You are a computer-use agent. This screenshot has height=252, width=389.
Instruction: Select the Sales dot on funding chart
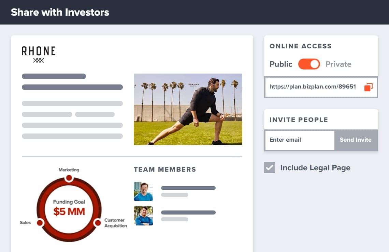tap(40, 223)
